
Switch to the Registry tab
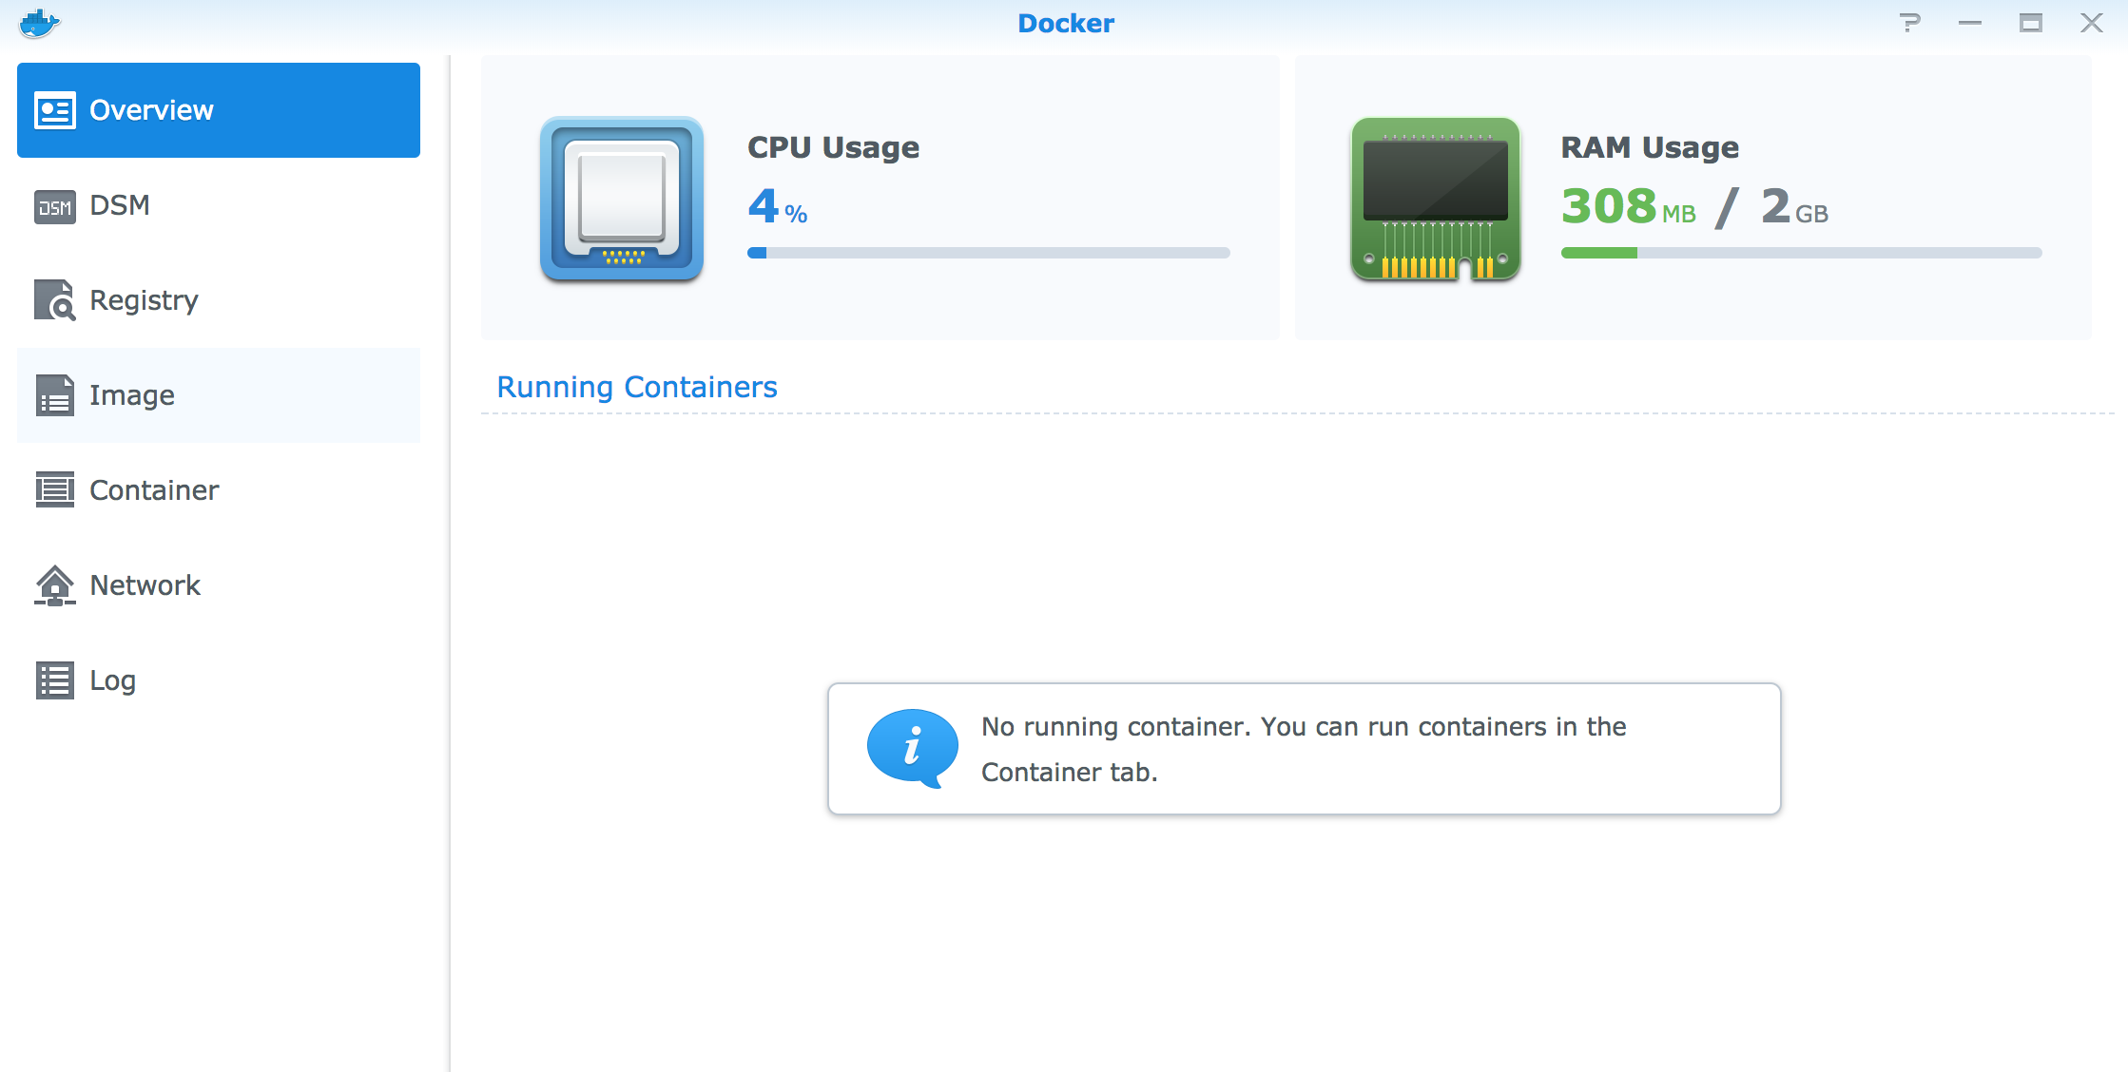point(144,300)
